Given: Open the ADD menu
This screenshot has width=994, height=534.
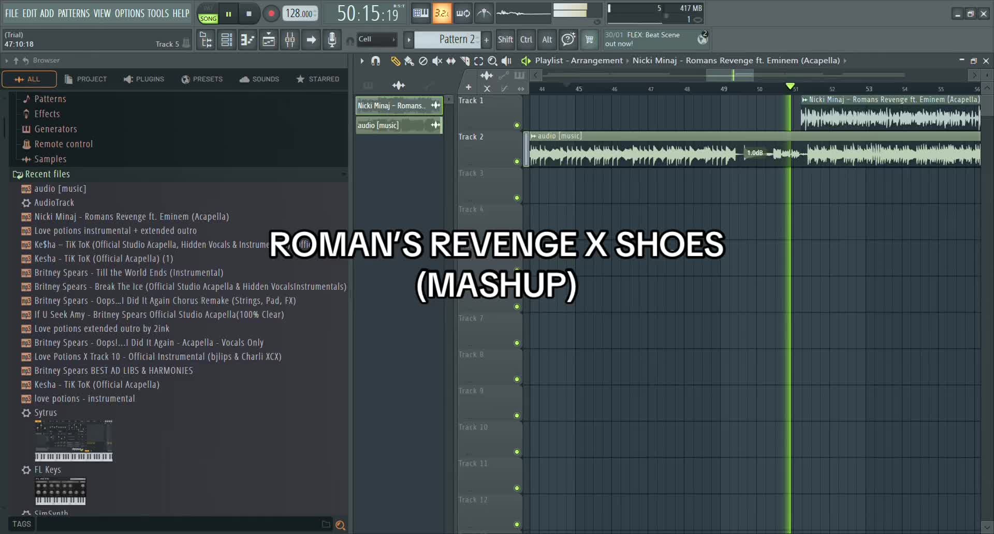Looking at the screenshot, I should (x=47, y=13).
